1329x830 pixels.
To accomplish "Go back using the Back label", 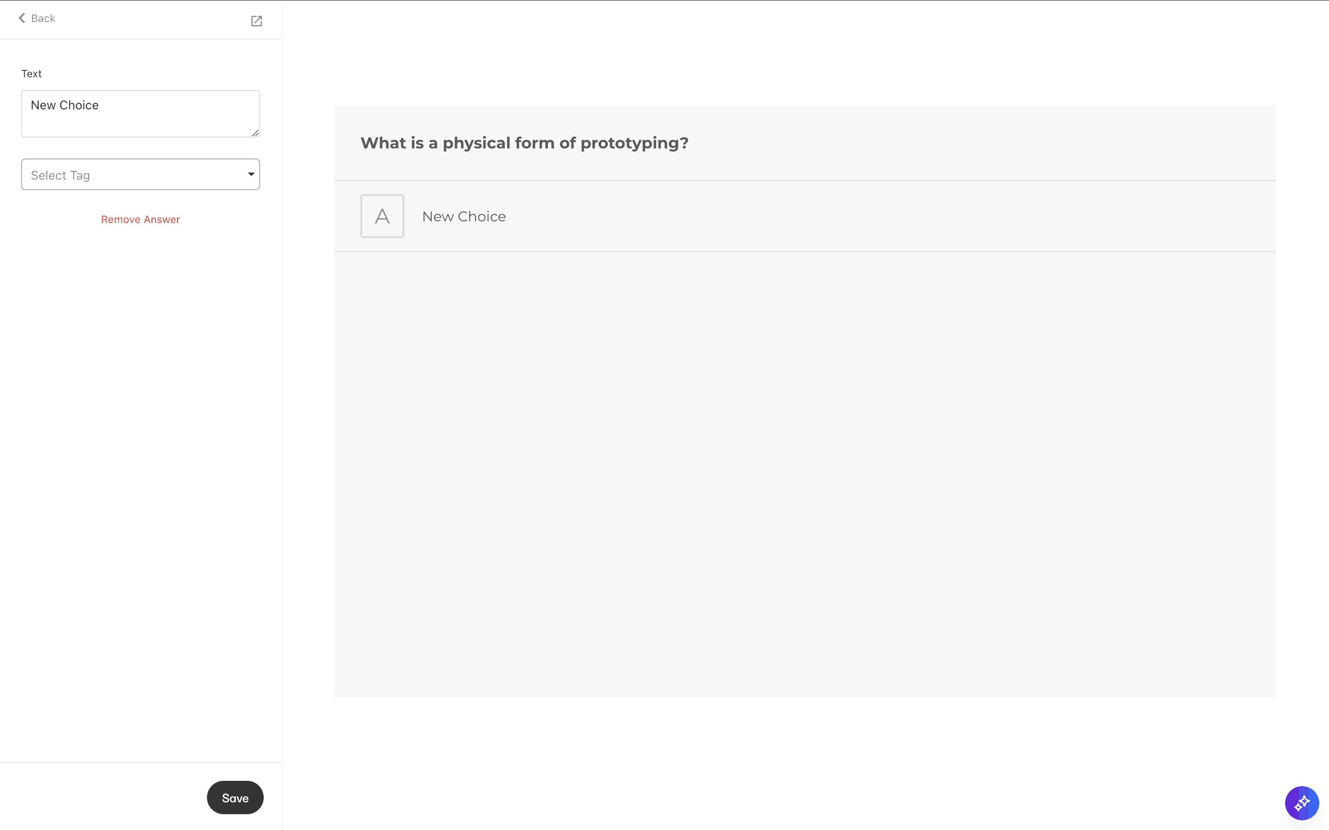I will click(43, 18).
